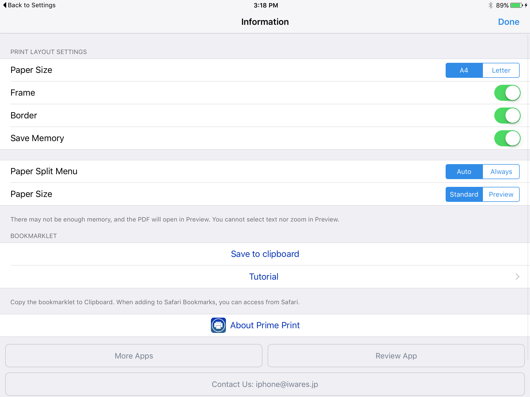530x397 pixels.
Task: Tap the Bluetooth status icon
Action: (490, 5)
